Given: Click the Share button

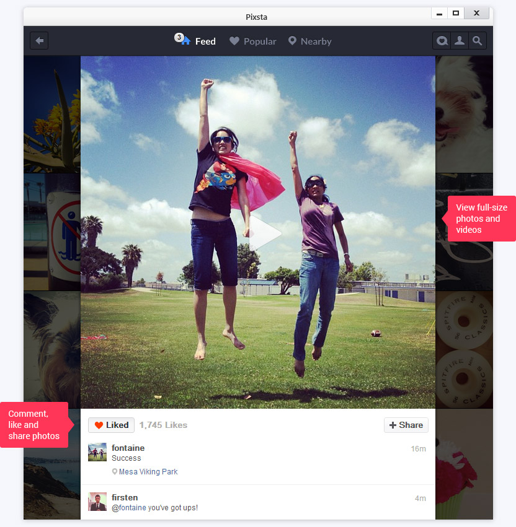Looking at the screenshot, I should 406,425.
